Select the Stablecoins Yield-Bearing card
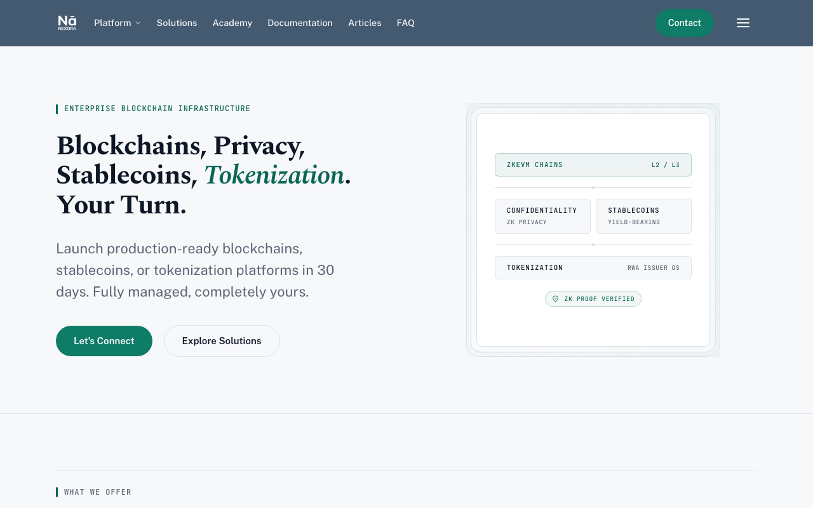Screen dimensions: 813x508 pyautogui.click(x=643, y=217)
